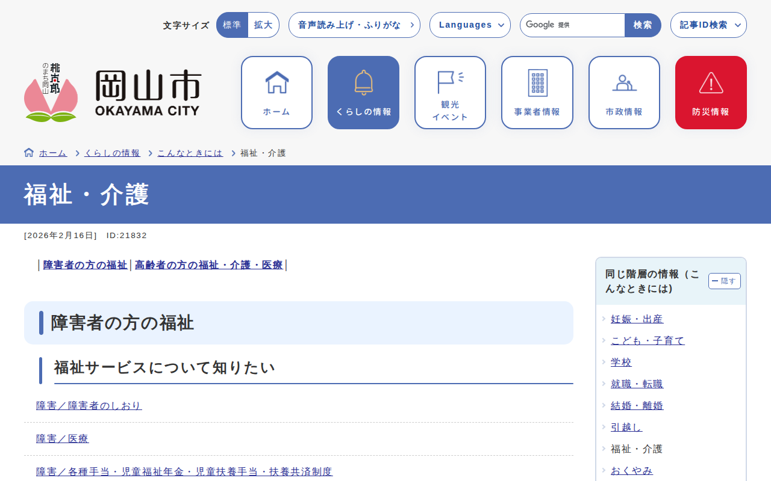Image resolution: width=771 pixels, height=481 pixels.
Task: Set text size to 標準
Action: coord(232,25)
